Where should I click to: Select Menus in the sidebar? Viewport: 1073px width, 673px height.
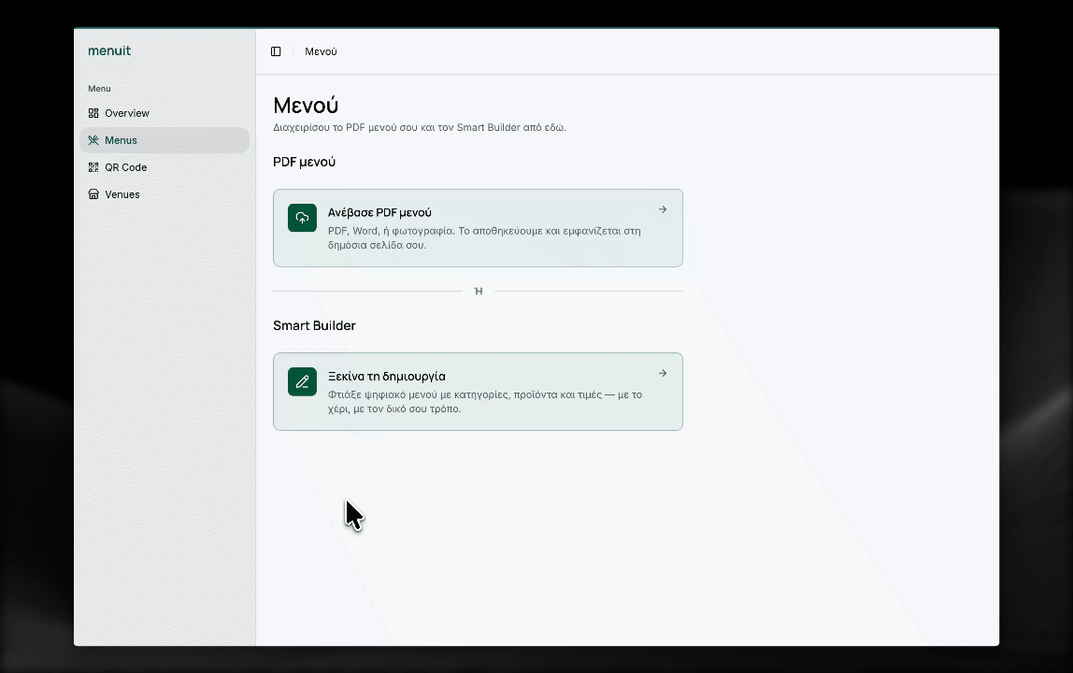pos(165,140)
